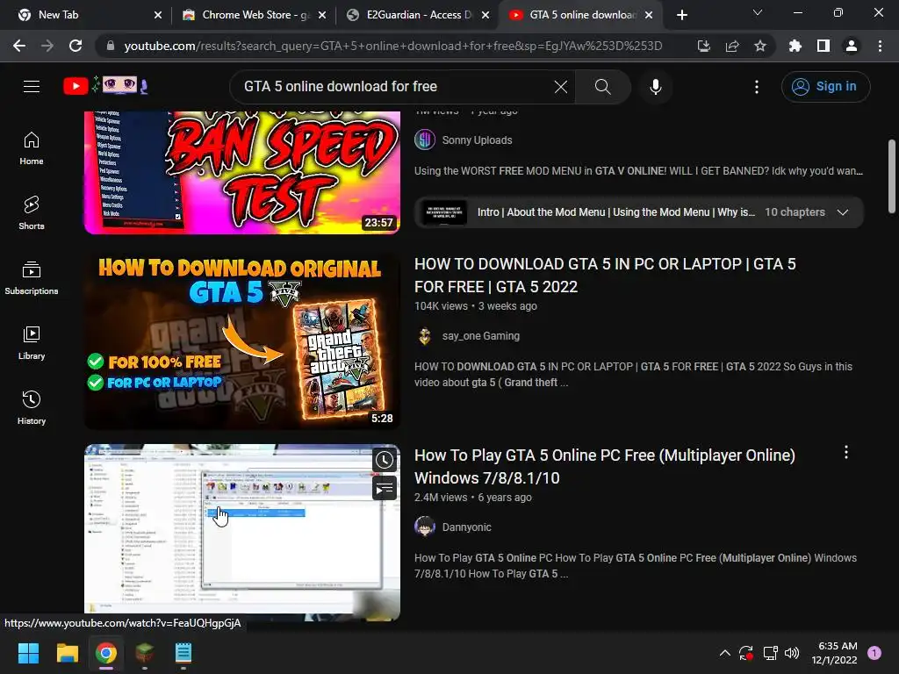This screenshot has width=899, height=674.
Task: Go to Home in sidebar
Action: coord(32,148)
